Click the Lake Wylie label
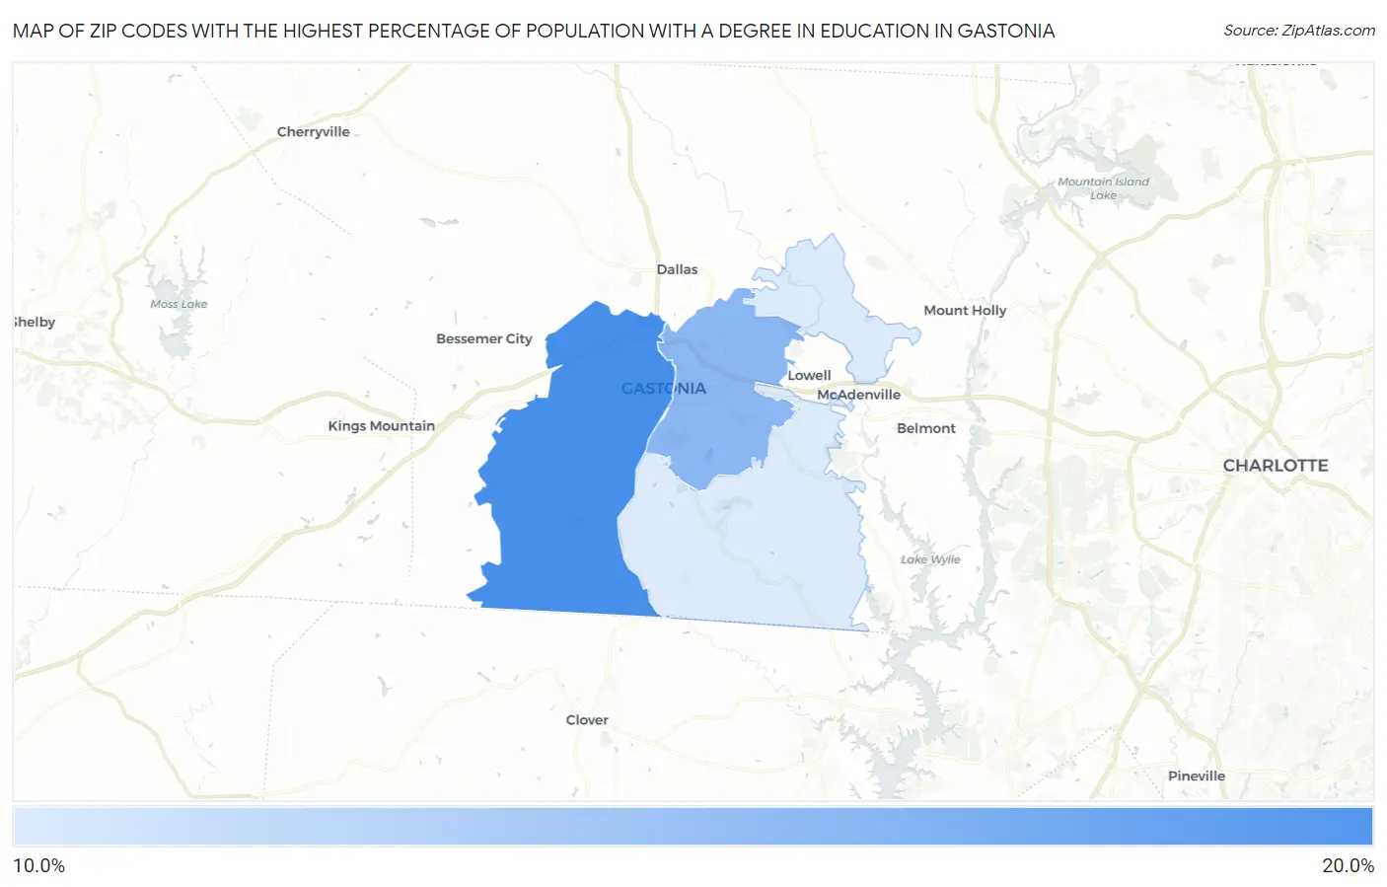1387x887 pixels. [930, 558]
